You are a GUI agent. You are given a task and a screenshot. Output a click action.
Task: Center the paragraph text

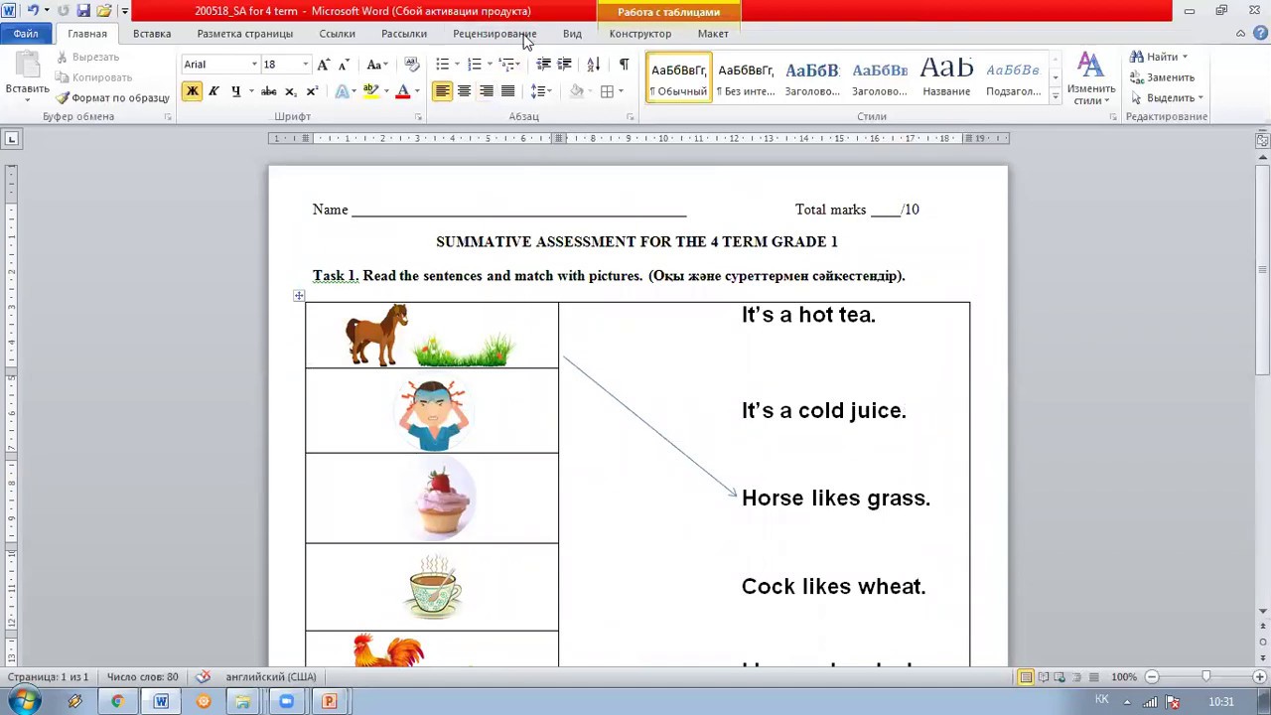coord(464,91)
